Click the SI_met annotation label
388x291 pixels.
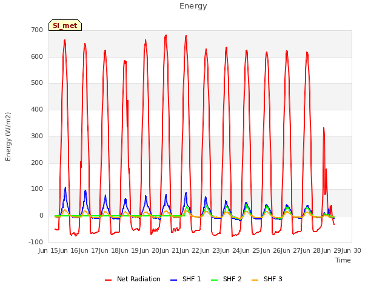coord(65,25)
